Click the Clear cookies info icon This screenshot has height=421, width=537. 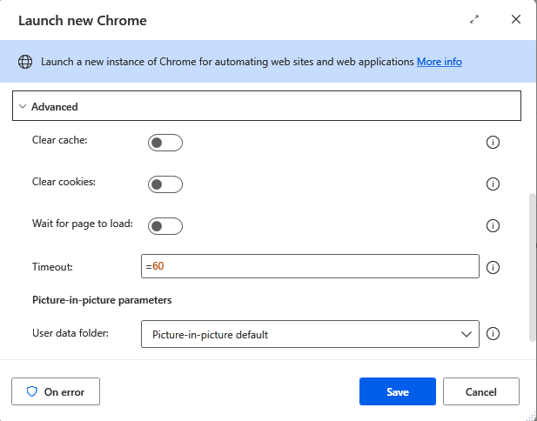[x=493, y=184]
